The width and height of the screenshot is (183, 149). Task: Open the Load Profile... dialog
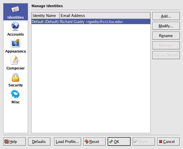pos(67,142)
